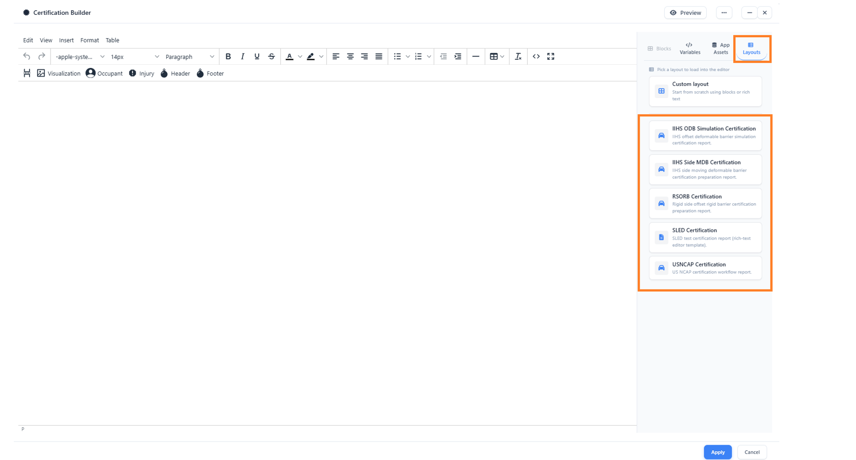
Task: Open the source code view
Action: coord(536,57)
